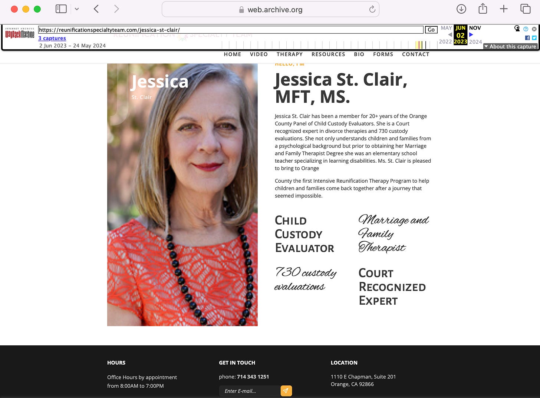Open the Wayback help question icon
The height and width of the screenshot is (398, 540).
pos(526,29)
